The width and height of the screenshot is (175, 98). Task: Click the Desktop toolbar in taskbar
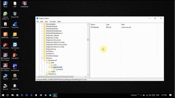[x=134, y=95]
